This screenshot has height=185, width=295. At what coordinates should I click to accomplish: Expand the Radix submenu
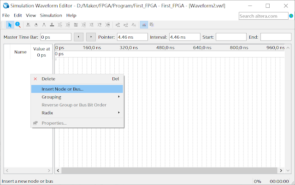[x=77, y=113]
